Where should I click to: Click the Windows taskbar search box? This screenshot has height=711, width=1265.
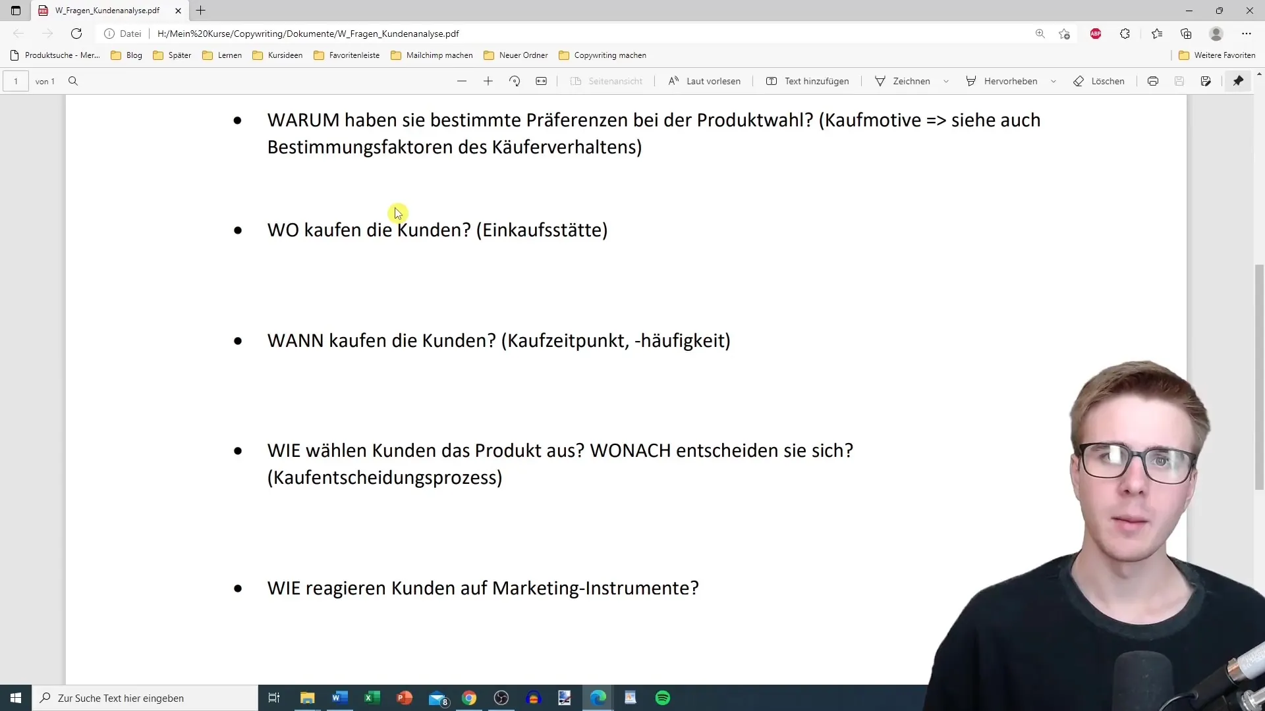pos(145,698)
